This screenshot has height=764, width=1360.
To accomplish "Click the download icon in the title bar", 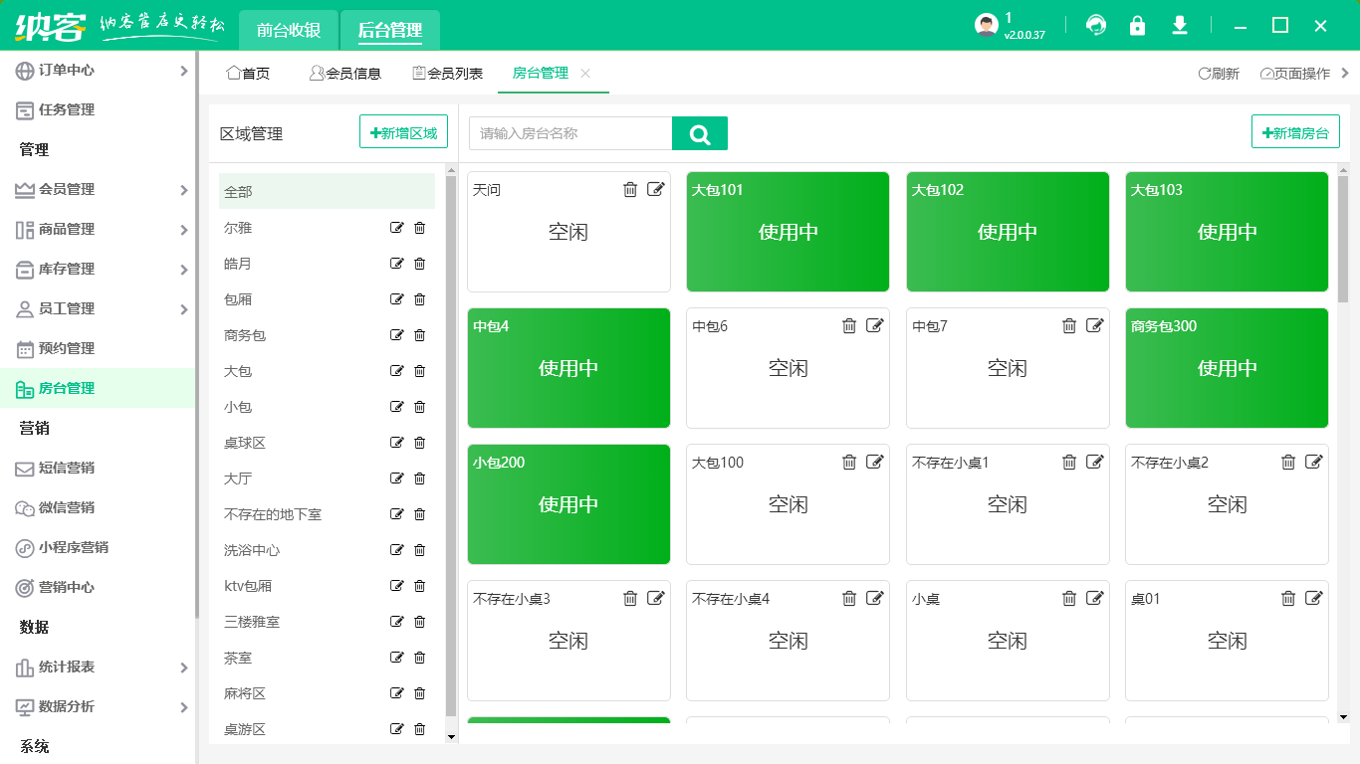I will [x=1180, y=26].
